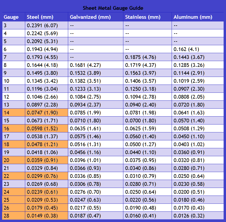The height and width of the screenshot is (222, 226).
Task: Click highlighted steel cell "0.0239 (0.61)"
Action: tap(47, 192)
